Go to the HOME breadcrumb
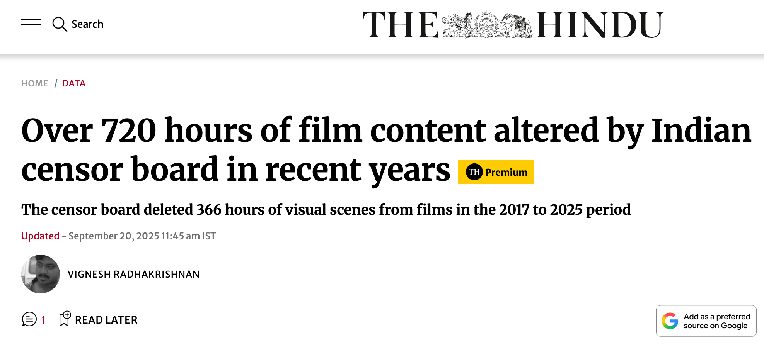 pos(35,83)
